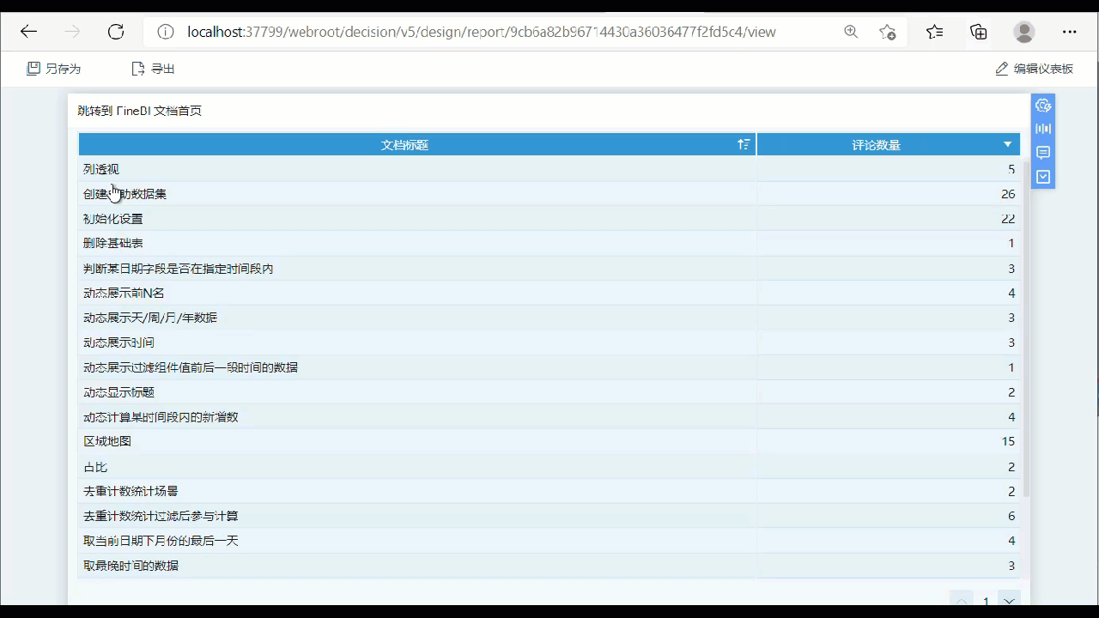Select 动态展示过滤组件值前后一段时间的数据 row
The width and height of the screenshot is (1099, 618).
click(x=549, y=367)
